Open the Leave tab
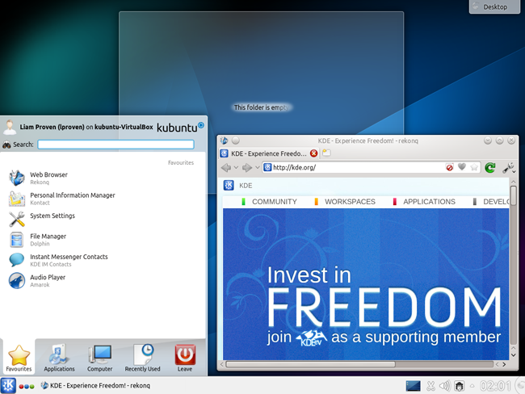This screenshot has width=525, height=394. coord(185,358)
